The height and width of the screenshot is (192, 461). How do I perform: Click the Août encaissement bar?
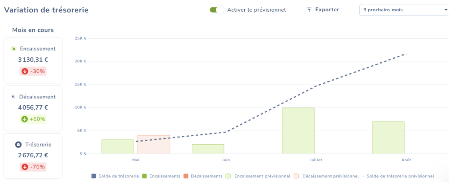tap(388, 138)
